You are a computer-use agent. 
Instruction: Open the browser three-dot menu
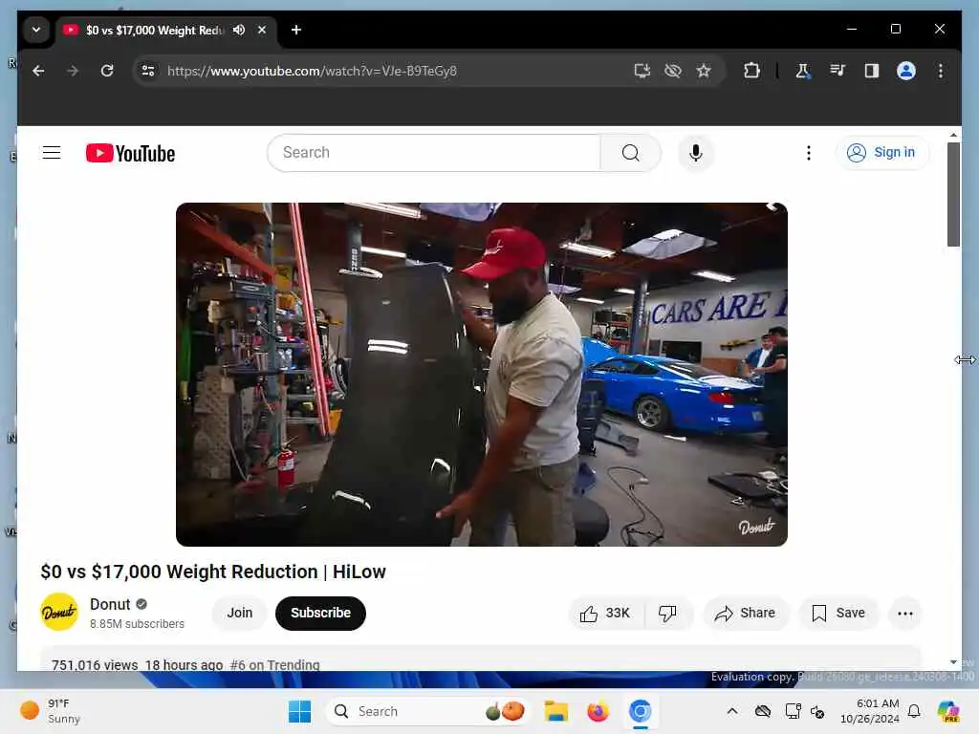(941, 71)
